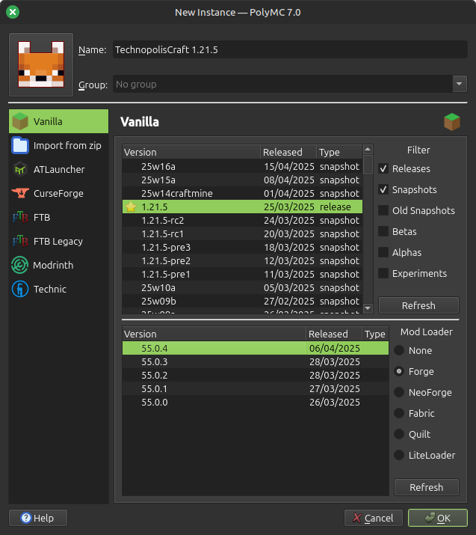Click the grass block icon beside Vanilla heading

[x=452, y=122]
